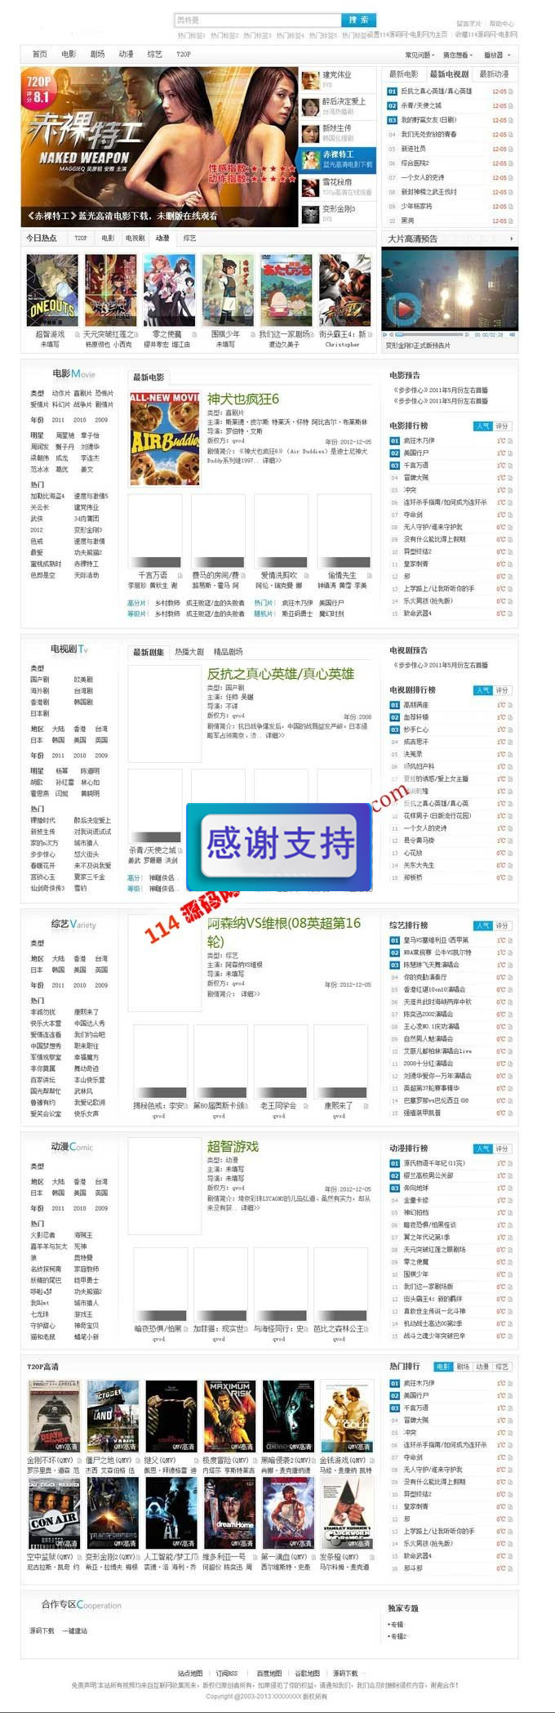Open the 百度地图 footer link
The image size is (555, 1713).
point(269,1673)
